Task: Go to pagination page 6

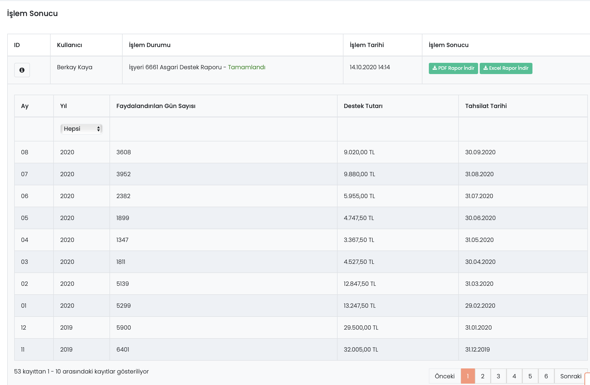Action: click(x=546, y=376)
